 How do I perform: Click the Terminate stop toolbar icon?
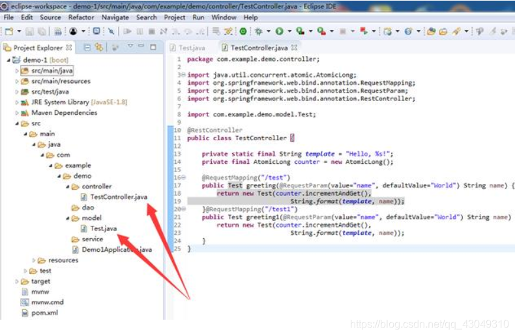tap(152, 31)
